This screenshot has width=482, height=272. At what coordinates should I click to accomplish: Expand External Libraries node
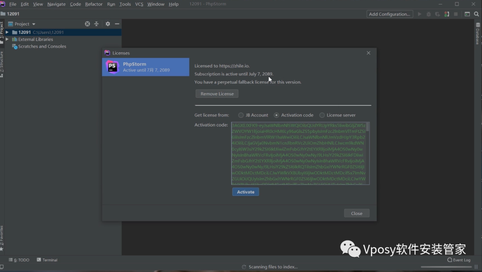tap(7, 39)
